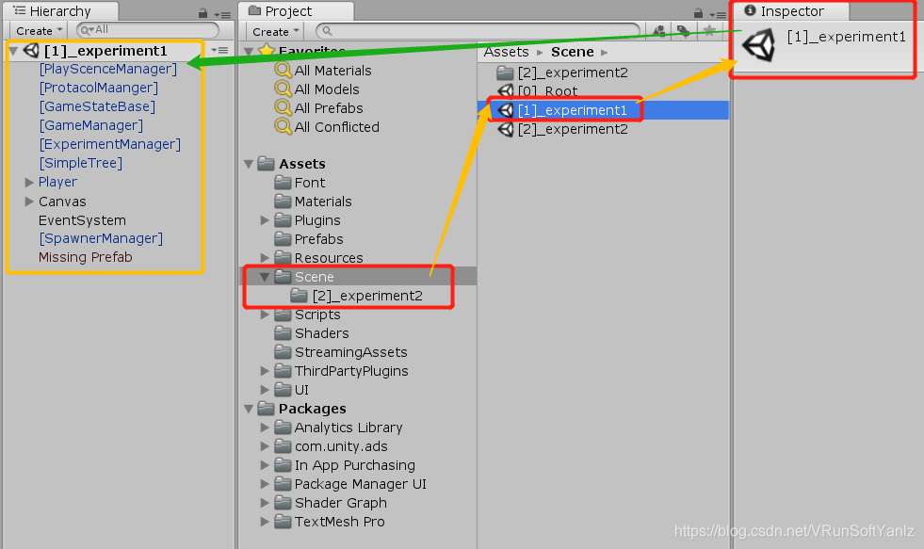The height and width of the screenshot is (549, 924).
Task: Expand the ThirdPartyPlugins folder
Action: 266,371
